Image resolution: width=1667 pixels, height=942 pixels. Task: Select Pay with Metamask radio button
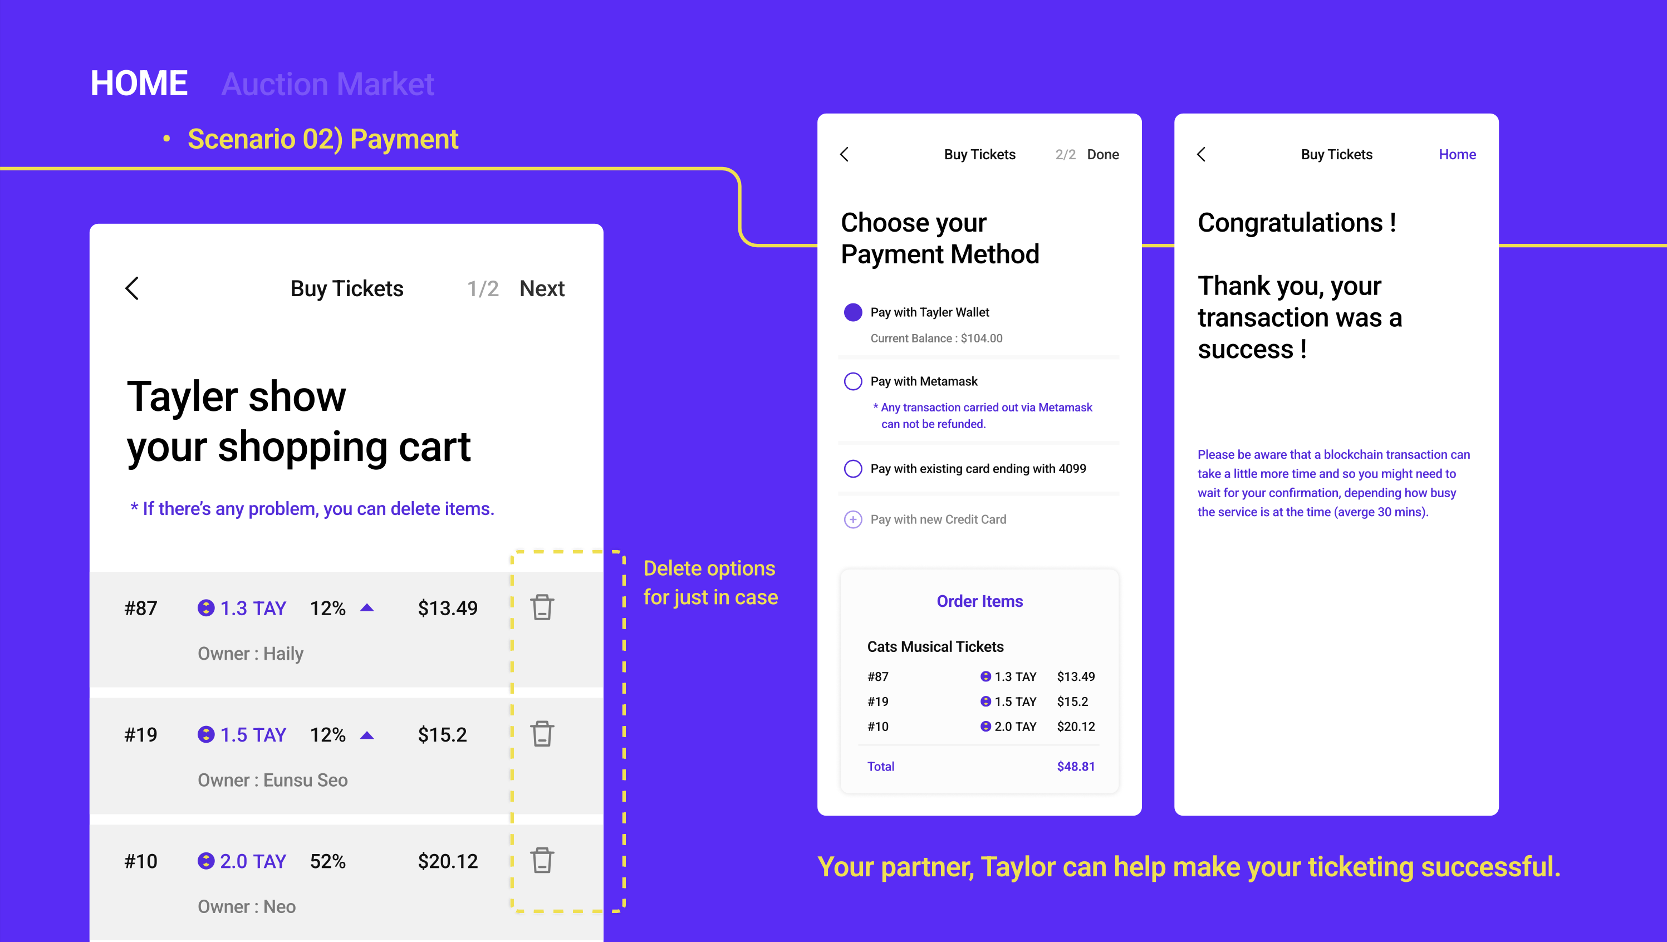pyautogui.click(x=853, y=382)
